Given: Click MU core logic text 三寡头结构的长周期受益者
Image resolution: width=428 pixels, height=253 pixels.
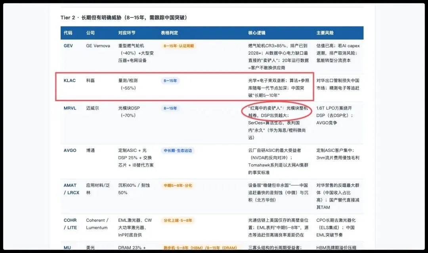Looking at the screenshot, I should [275, 248].
